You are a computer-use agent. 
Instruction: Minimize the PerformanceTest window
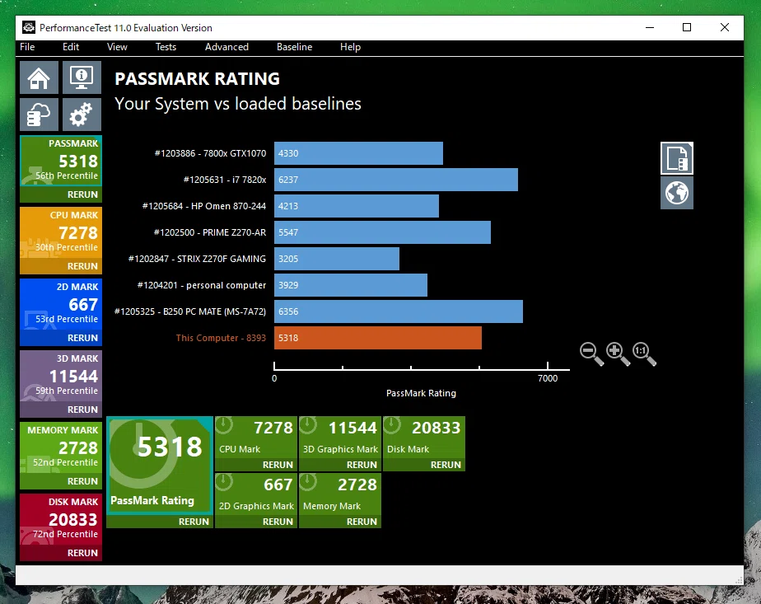[x=650, y=28]
